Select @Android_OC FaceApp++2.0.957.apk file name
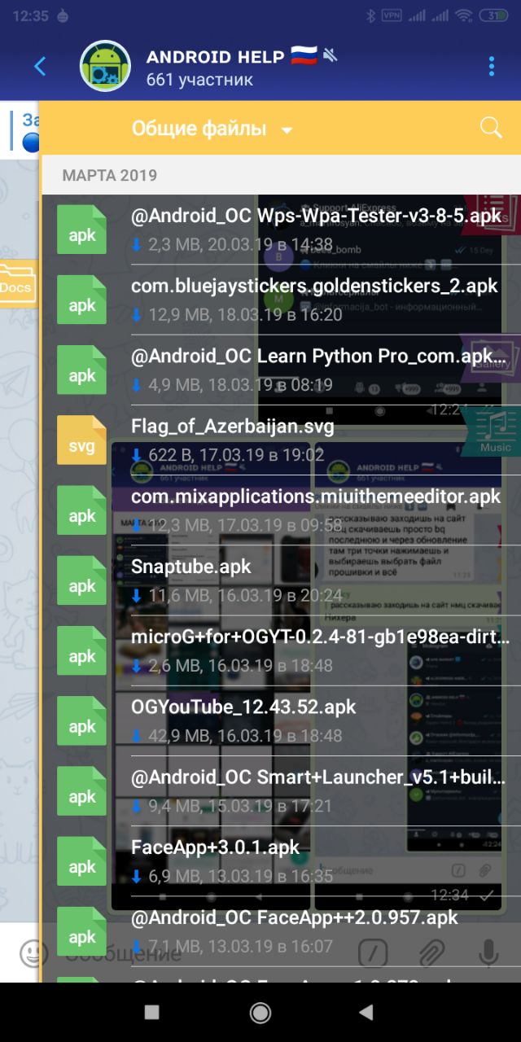This screenshot has width=521, height=1042. pos(295,917)
